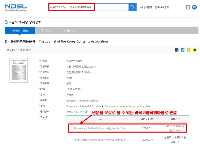The height and width of the screenshot is (146, 200).
Task: Share the journal on Twitter
Action: click(183, 50)
